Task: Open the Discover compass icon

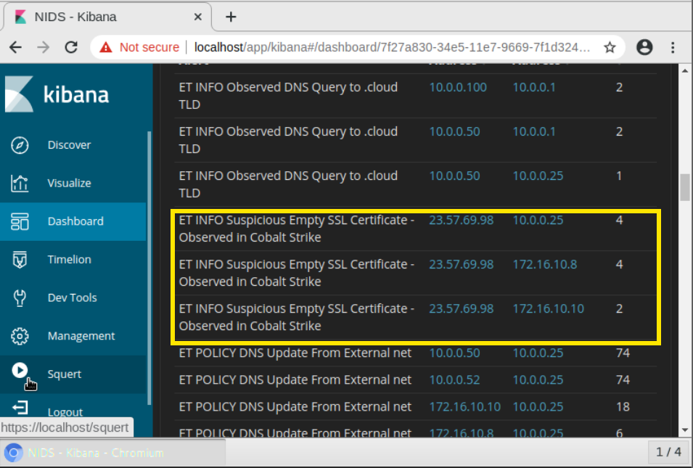Action: (20, 145)
